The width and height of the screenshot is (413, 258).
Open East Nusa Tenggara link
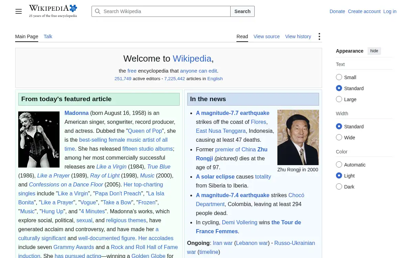click(221, 131)
